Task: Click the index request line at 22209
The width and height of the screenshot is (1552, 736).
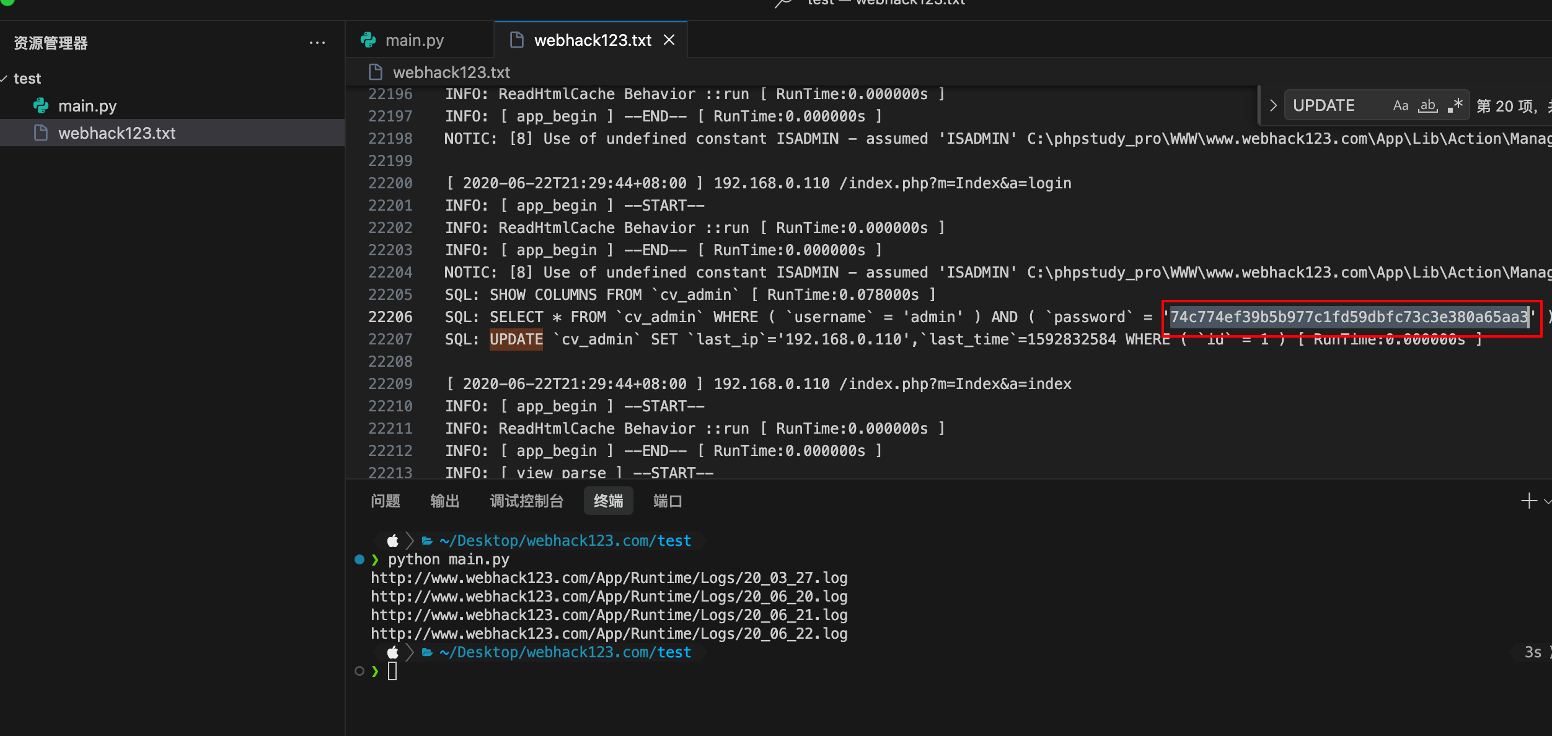Action: (759, 384)
